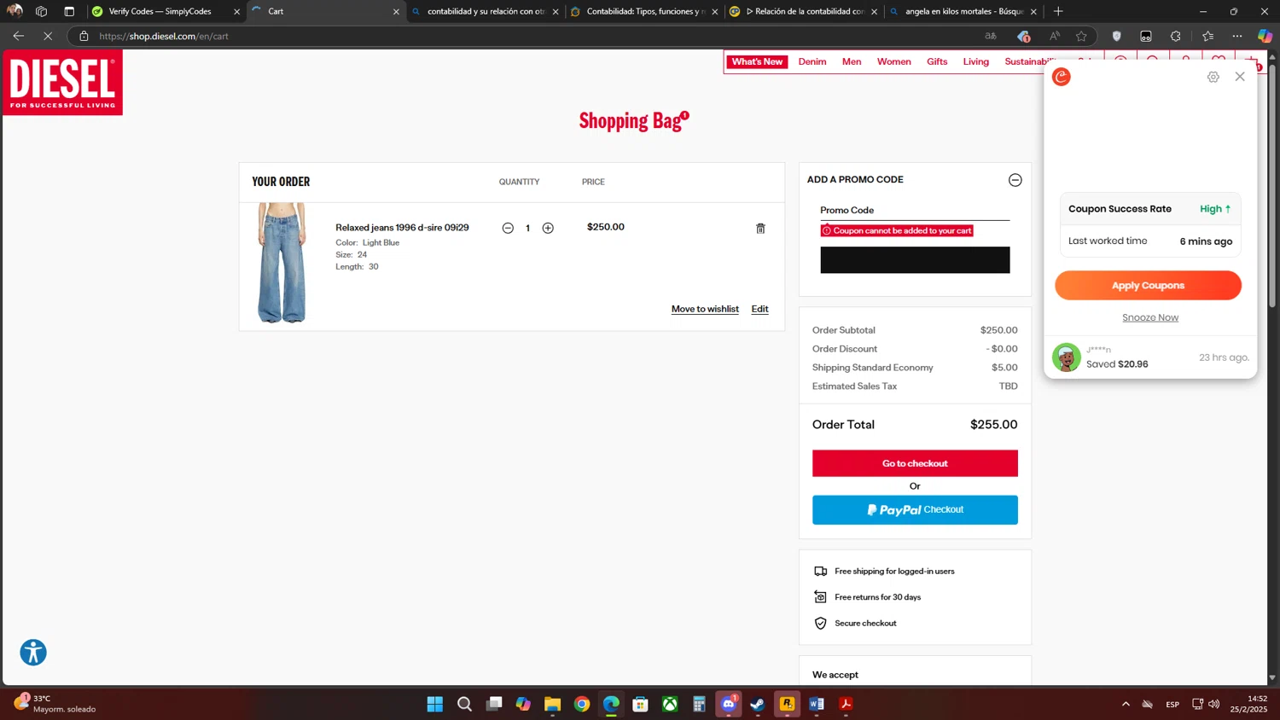Screen dimensions: 1280x720
Task: Click Snooze Now link
Action: (1149, 317)
